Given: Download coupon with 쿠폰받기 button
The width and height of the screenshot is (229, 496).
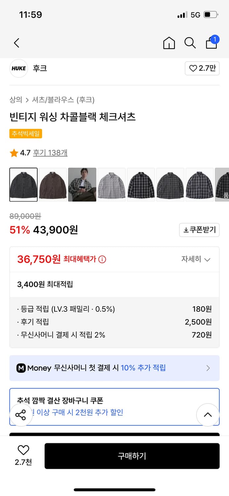Looking at the screenshot, I should click(x=199, y=230).
